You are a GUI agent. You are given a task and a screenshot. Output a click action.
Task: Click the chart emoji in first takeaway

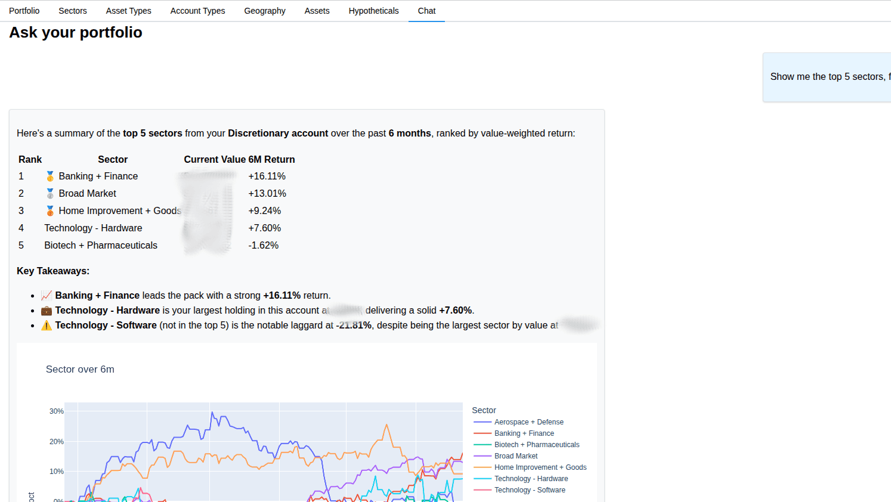tap(47, 296)
